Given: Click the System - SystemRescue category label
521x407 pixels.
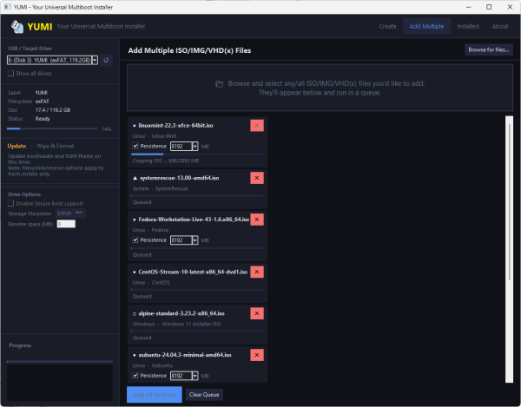Looking at the screenshot, I should pos(160,188).
